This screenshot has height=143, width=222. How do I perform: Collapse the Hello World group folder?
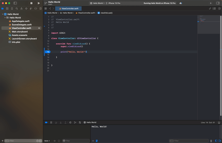click(x=5, y=17)
